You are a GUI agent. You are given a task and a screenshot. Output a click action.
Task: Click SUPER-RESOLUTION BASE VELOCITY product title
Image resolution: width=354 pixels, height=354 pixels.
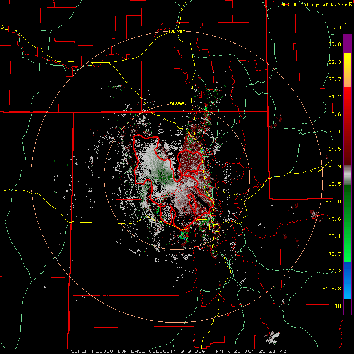[125, 351]
